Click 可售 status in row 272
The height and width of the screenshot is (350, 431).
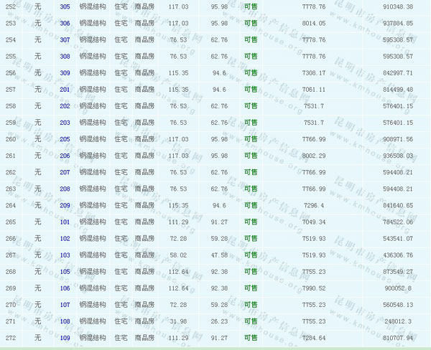click(251, 338)
